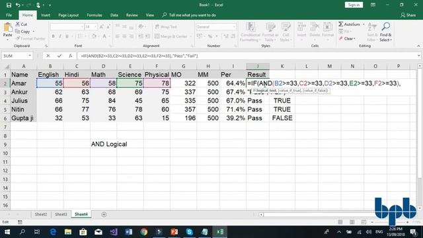423x238 pixels.
Task: Switch to the Review tab
Action: (132, 15)
